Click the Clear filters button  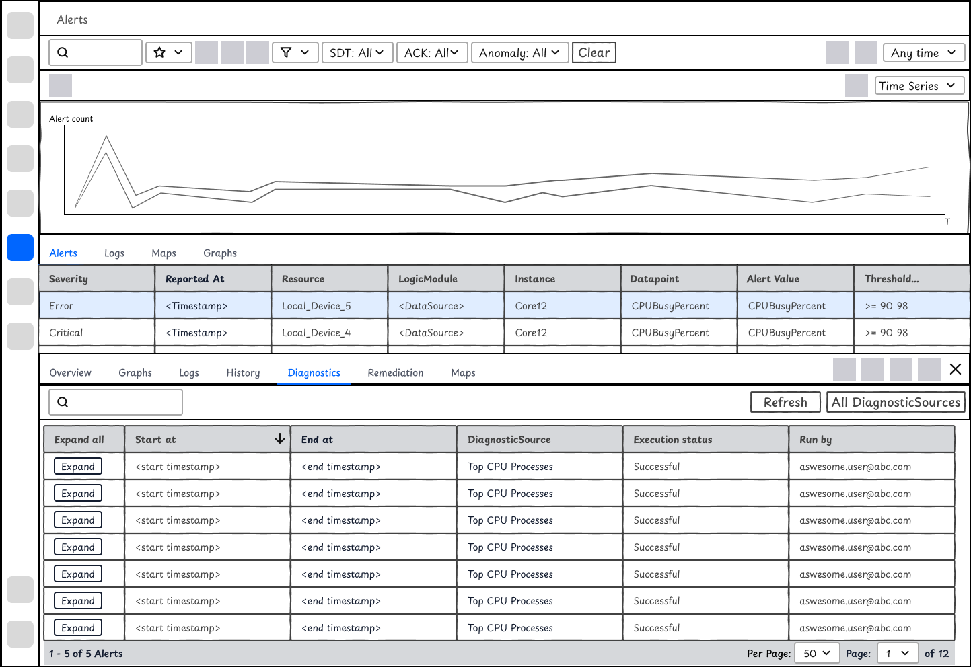(x=594, y=52)
